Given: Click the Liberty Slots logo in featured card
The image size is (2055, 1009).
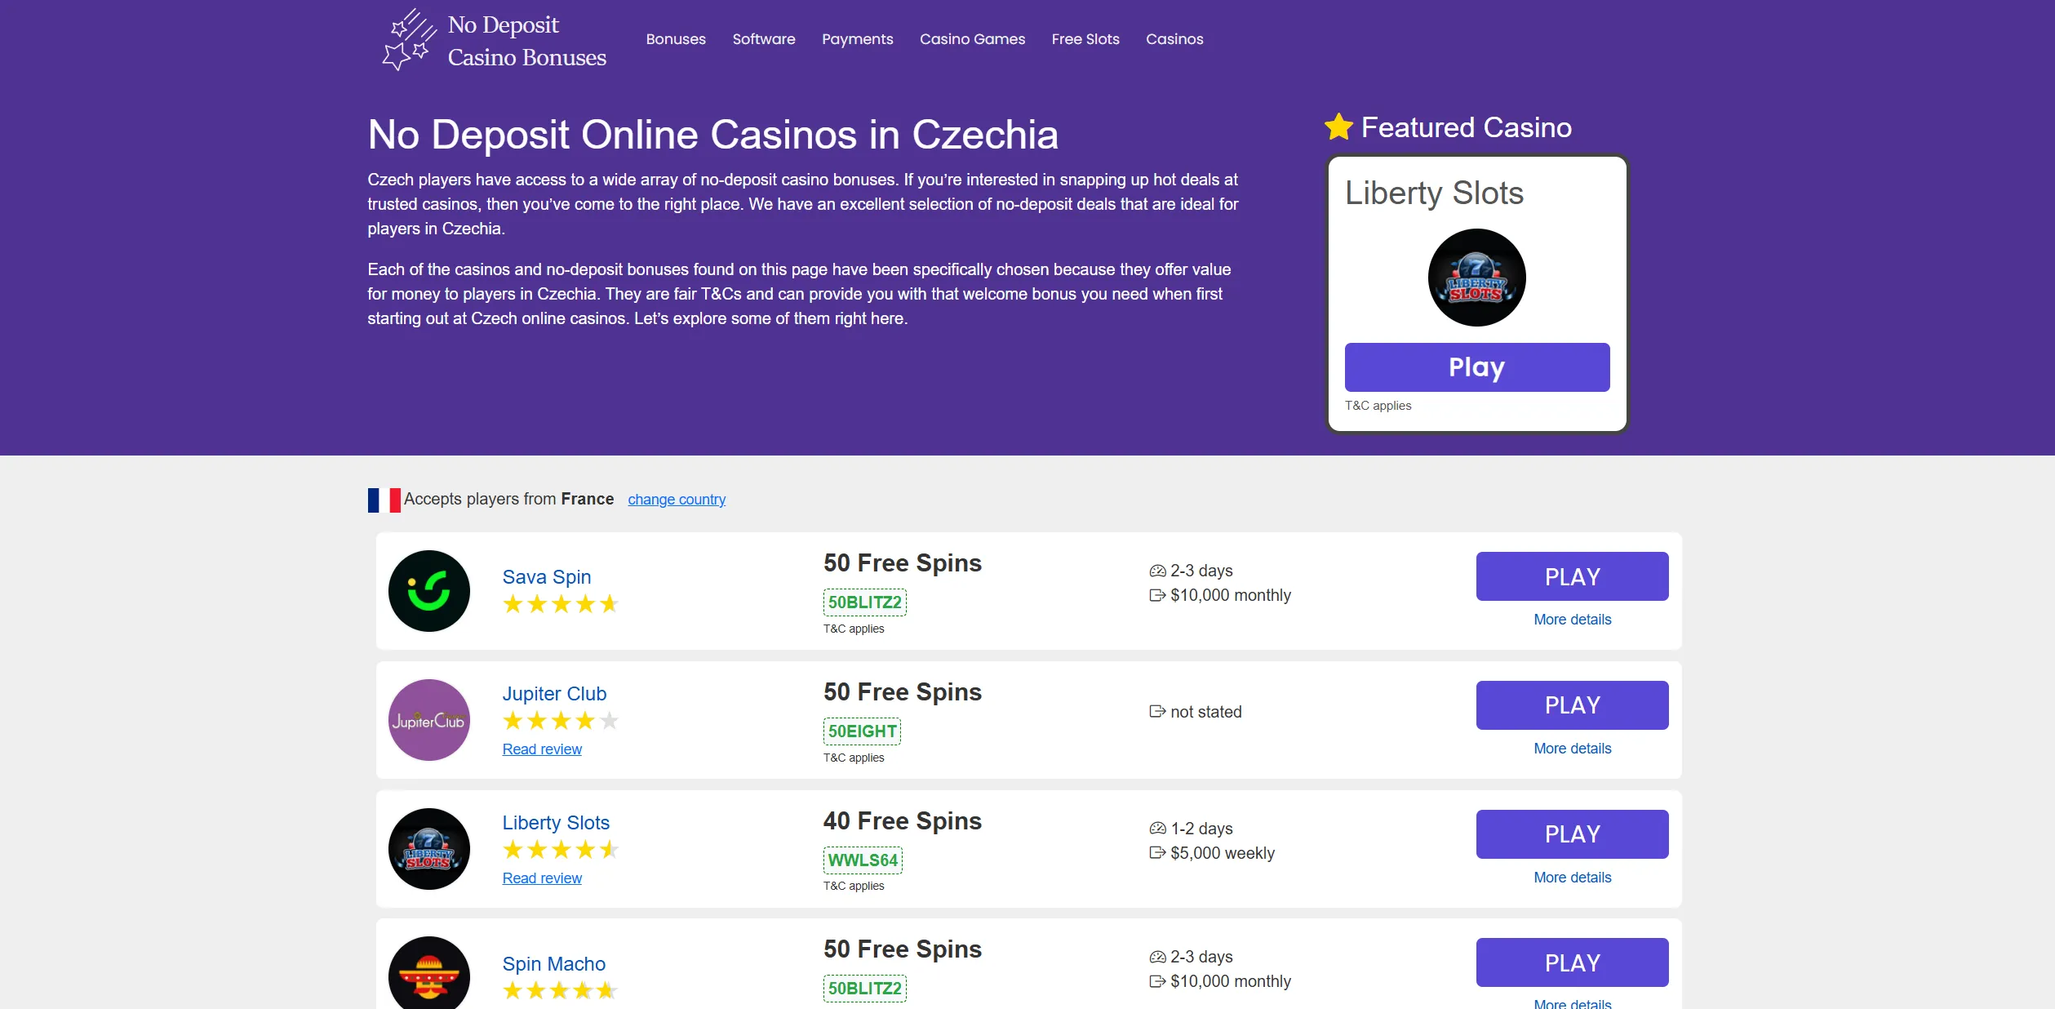Looking at the screenshot, I should pos(1476,278).
